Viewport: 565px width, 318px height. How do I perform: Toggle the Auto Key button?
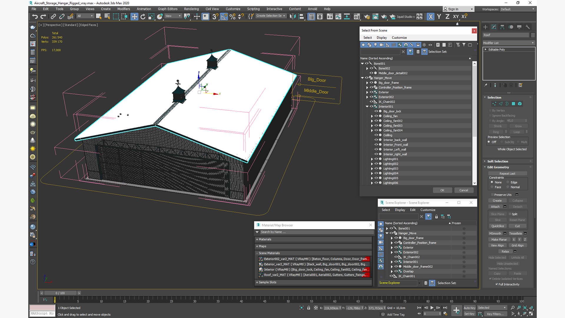[x=469, y=308]
